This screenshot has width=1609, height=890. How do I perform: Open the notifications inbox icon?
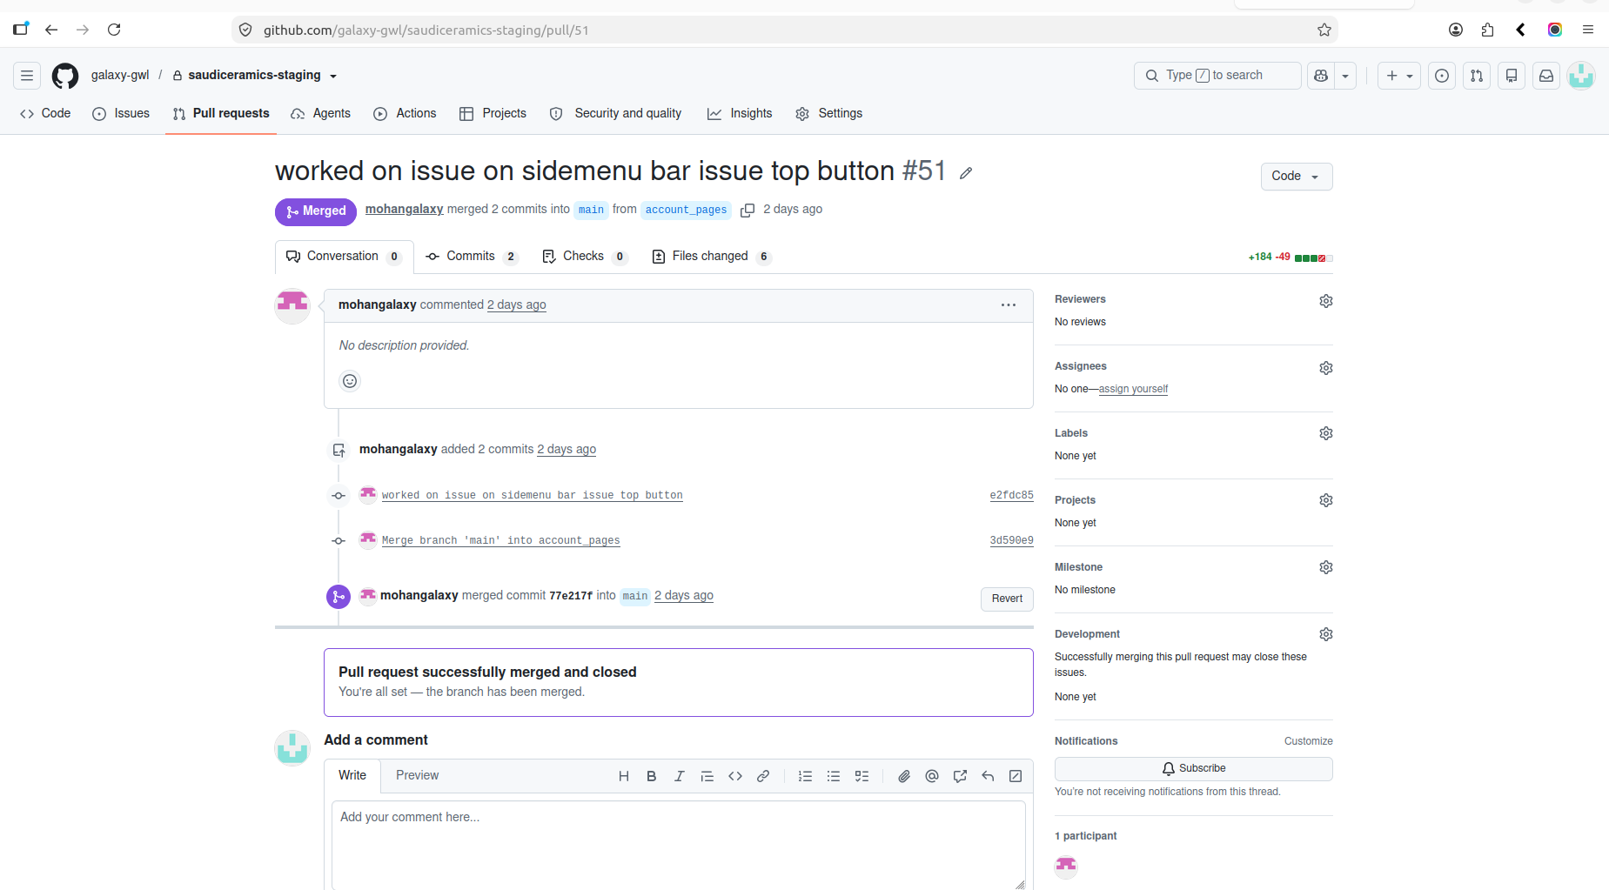[1546, 76]
